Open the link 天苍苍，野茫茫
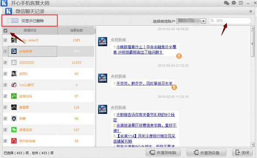 [x=144, y=84]
